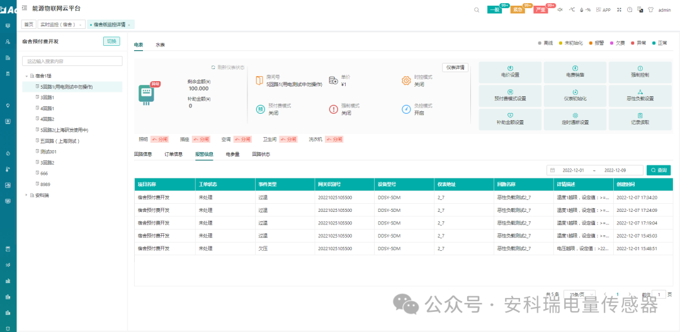Switch to the 水表 tab
Viewport: 680px width, 332px height.
point(160,45)
